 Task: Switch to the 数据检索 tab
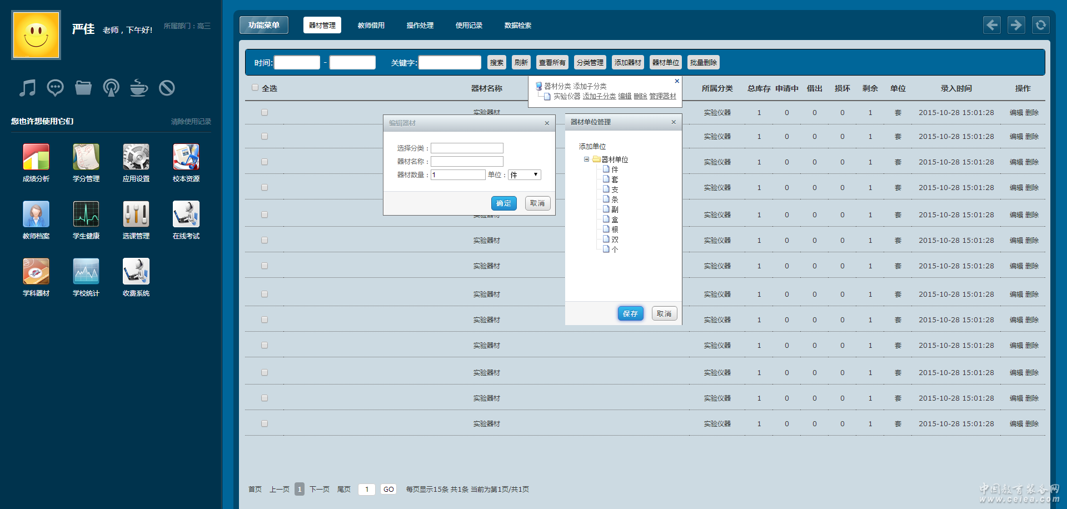tap(517, 26)
